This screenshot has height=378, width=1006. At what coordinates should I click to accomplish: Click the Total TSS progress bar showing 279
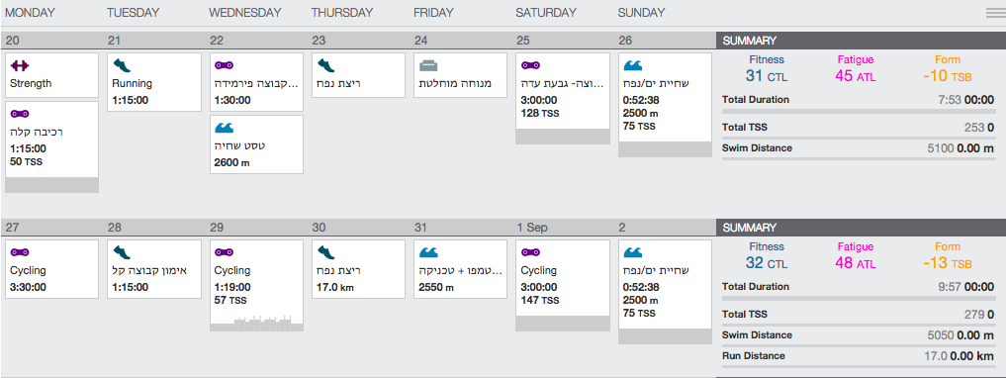click(x=858, y=325)
